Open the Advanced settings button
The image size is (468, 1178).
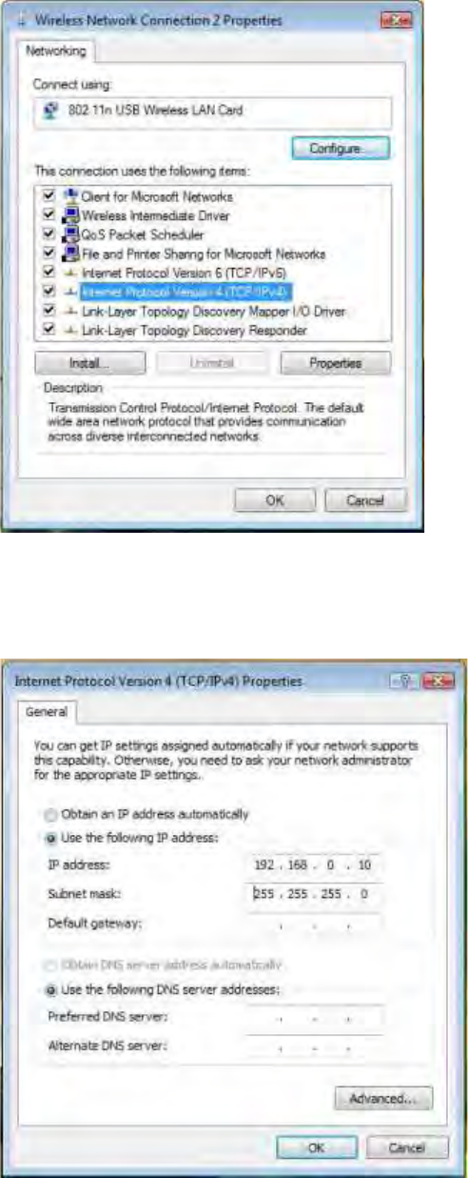tap(383, 1098)
